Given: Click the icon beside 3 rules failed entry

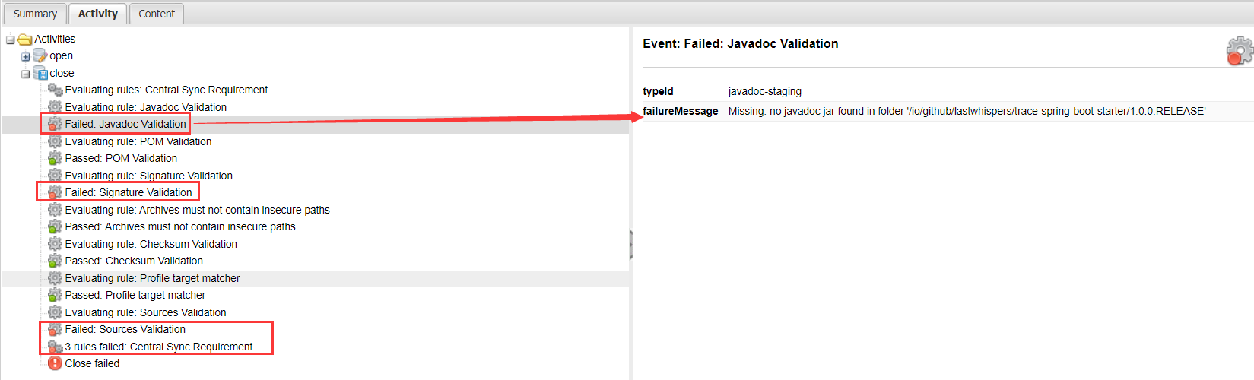Looking at the screenshot, I should (55, 347).
